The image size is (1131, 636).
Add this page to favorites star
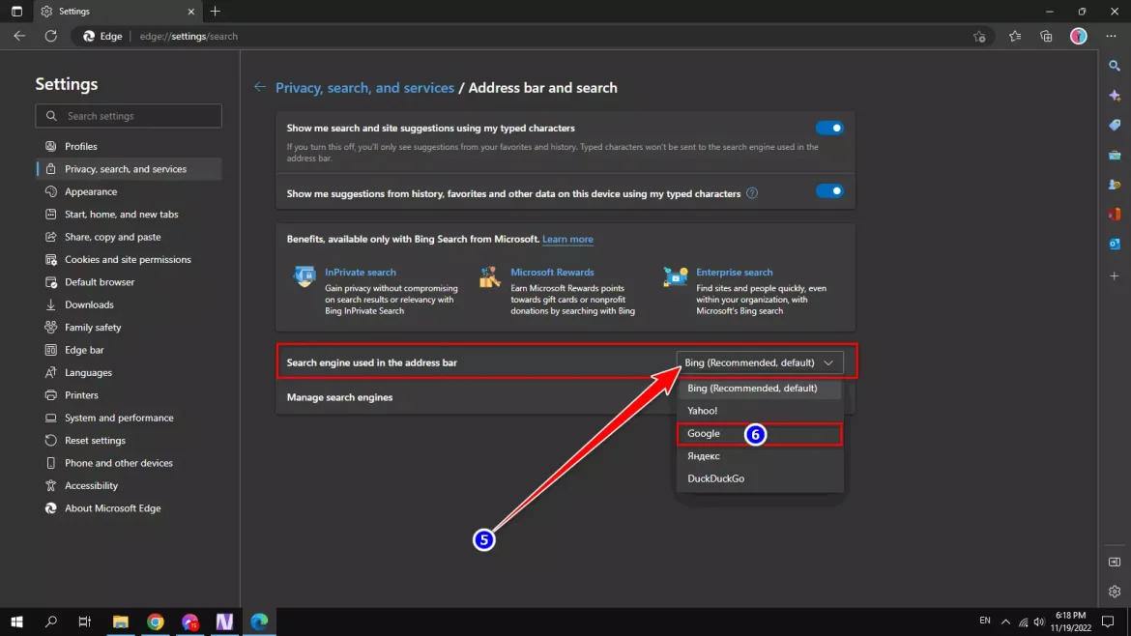click(x=979, y=36)
